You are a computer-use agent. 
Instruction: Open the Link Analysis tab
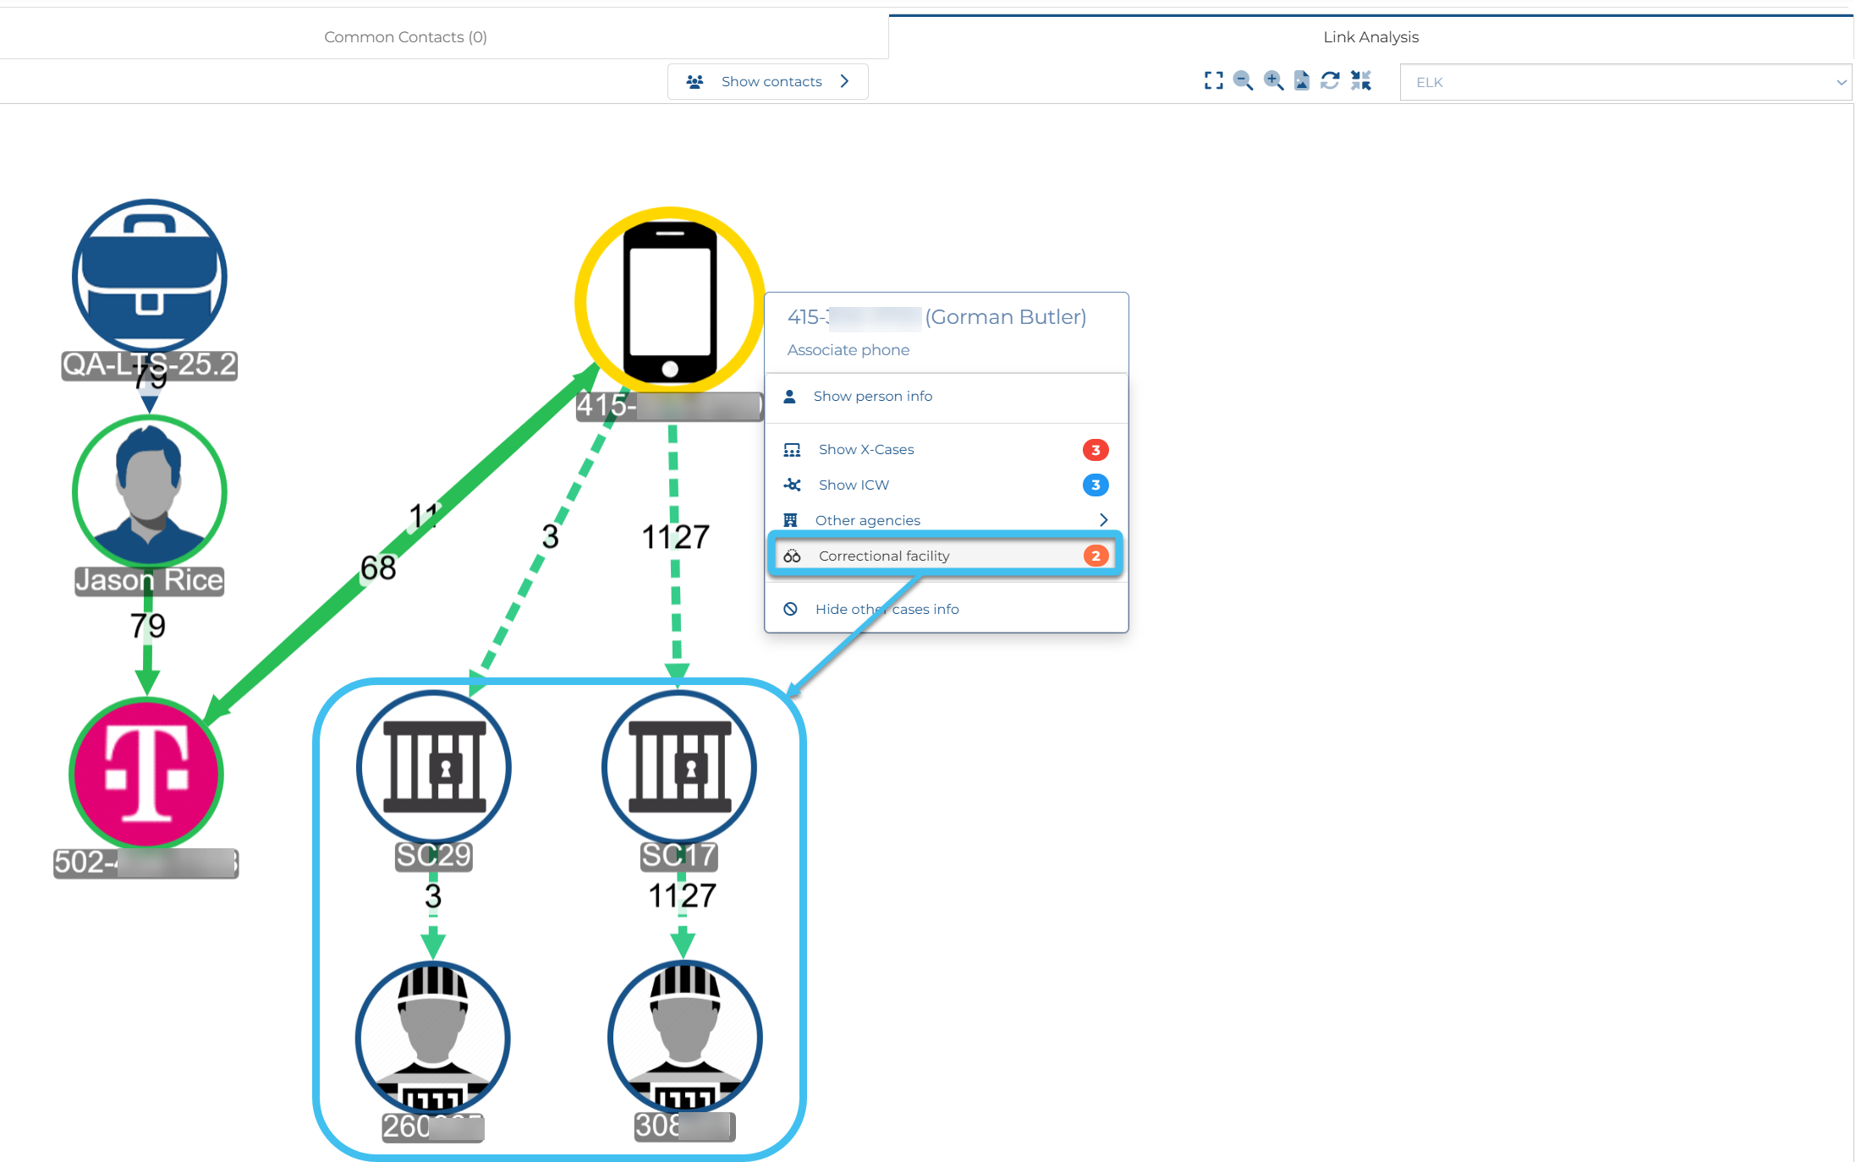point(1370,37)
